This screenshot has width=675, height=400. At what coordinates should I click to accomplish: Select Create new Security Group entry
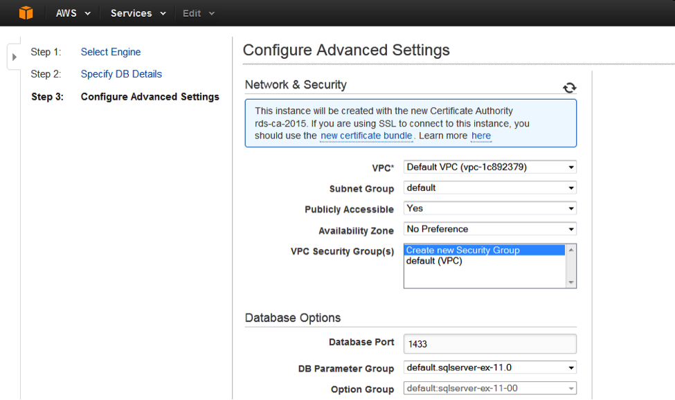(x=485, y=250)
